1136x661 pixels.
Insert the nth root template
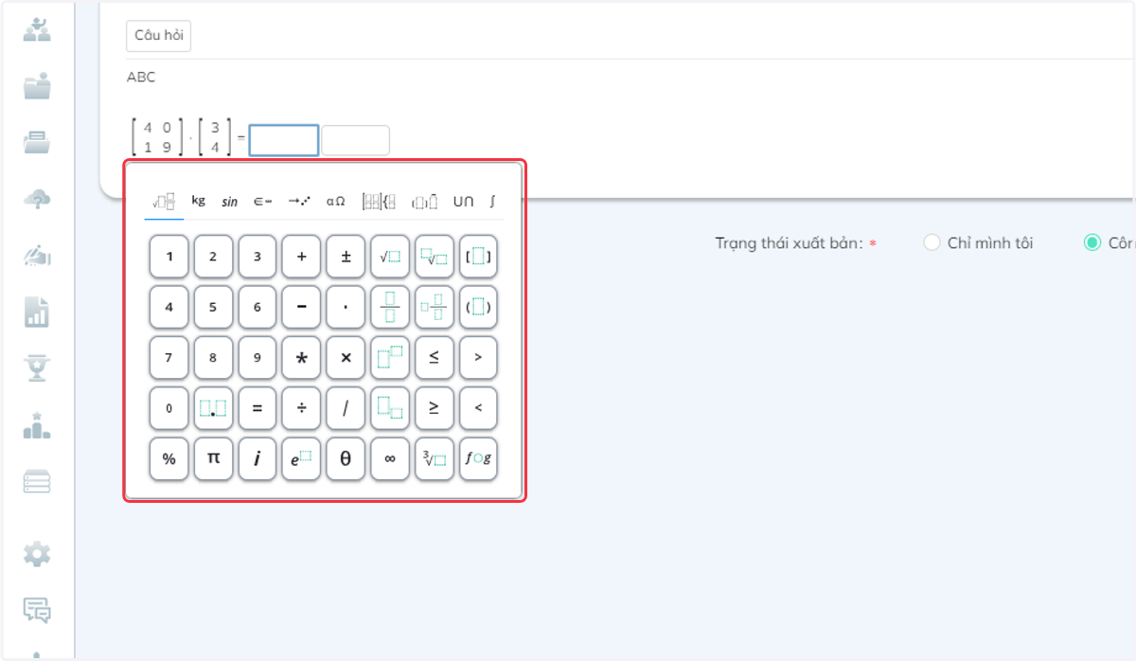coord(435,256)
